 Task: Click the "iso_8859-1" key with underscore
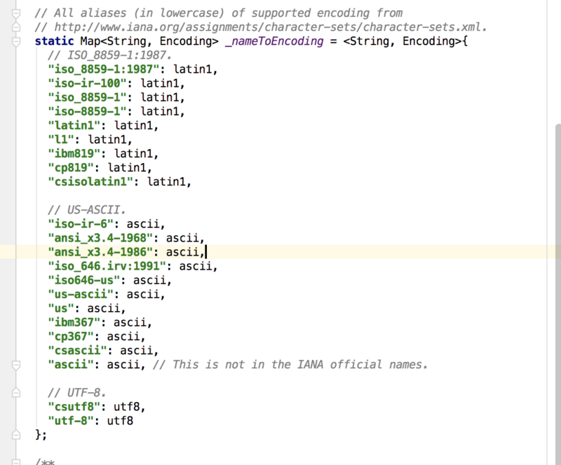[x=87, y=97]
